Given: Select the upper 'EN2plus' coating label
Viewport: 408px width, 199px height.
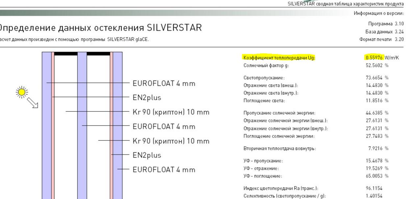Looking at the screenshot, I should click(147, 98).
